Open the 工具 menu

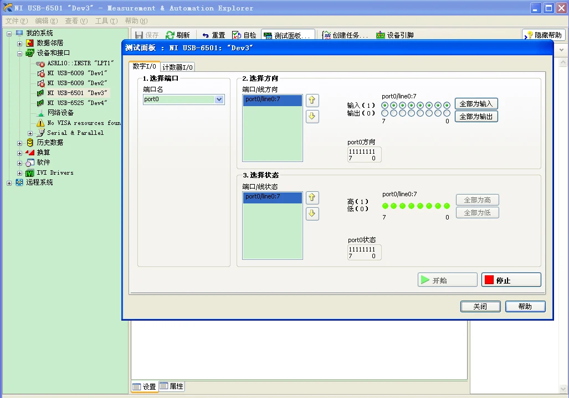click(x=105, y=21)
